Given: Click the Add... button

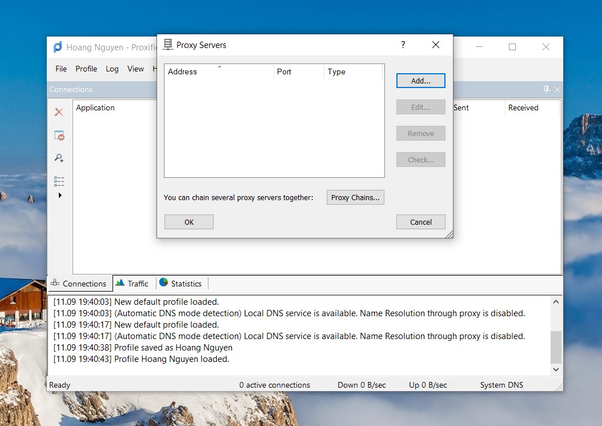Looking at the screenshot, I should [420, 81].
